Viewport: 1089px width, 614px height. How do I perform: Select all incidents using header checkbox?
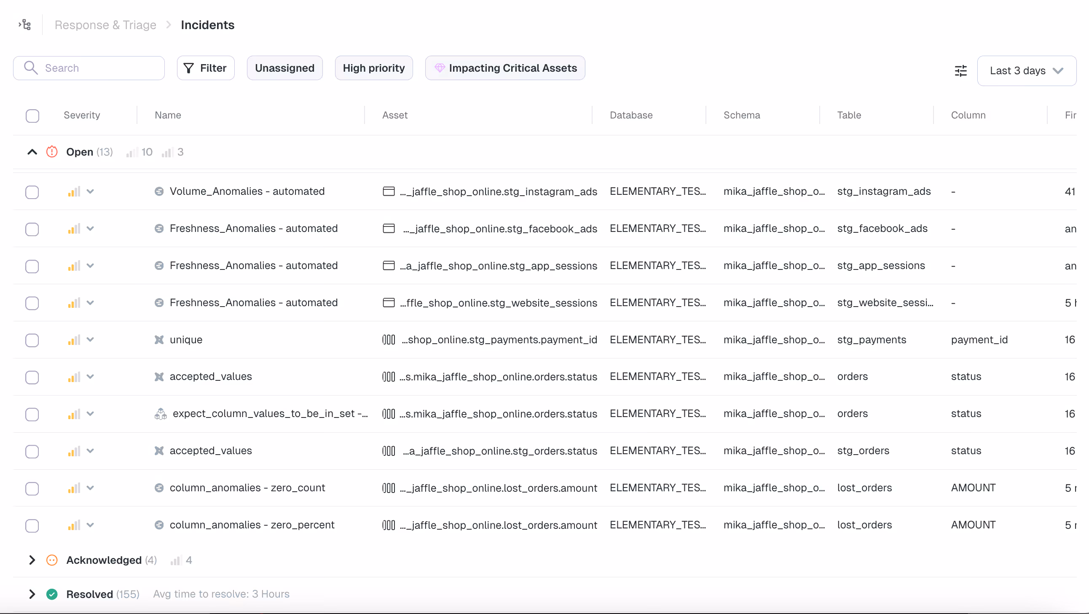pos(32,116)
